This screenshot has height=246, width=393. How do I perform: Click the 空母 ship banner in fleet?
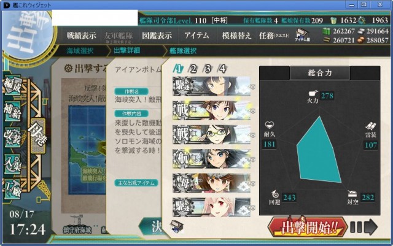coord(211,183)
